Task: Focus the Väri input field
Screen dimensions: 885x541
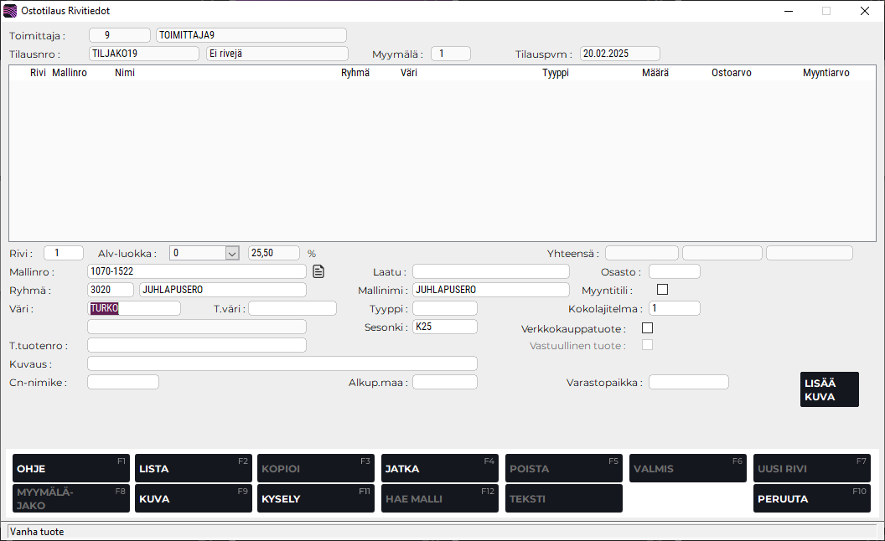Action: pyautogui.click(x=134, y=308)
